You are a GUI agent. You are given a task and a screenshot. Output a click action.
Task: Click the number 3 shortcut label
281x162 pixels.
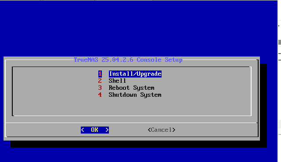100,88
